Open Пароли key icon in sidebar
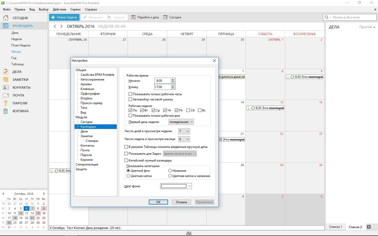The height and width of the screenshot is (236, 378). 6,103
